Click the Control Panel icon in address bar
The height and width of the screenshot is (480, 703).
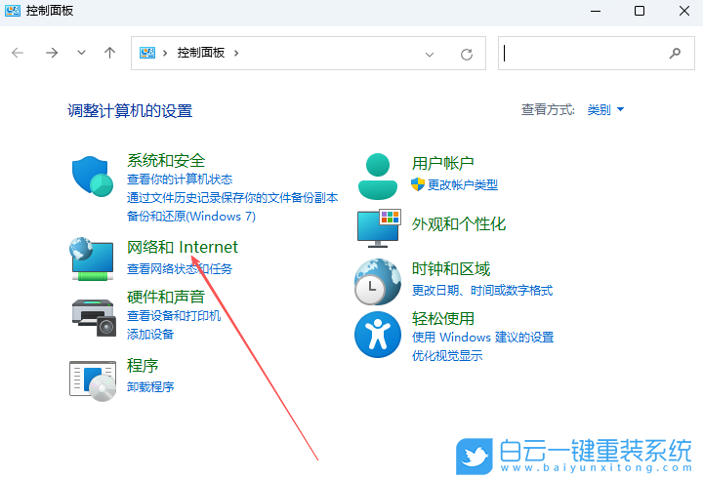tap(147, 53)
